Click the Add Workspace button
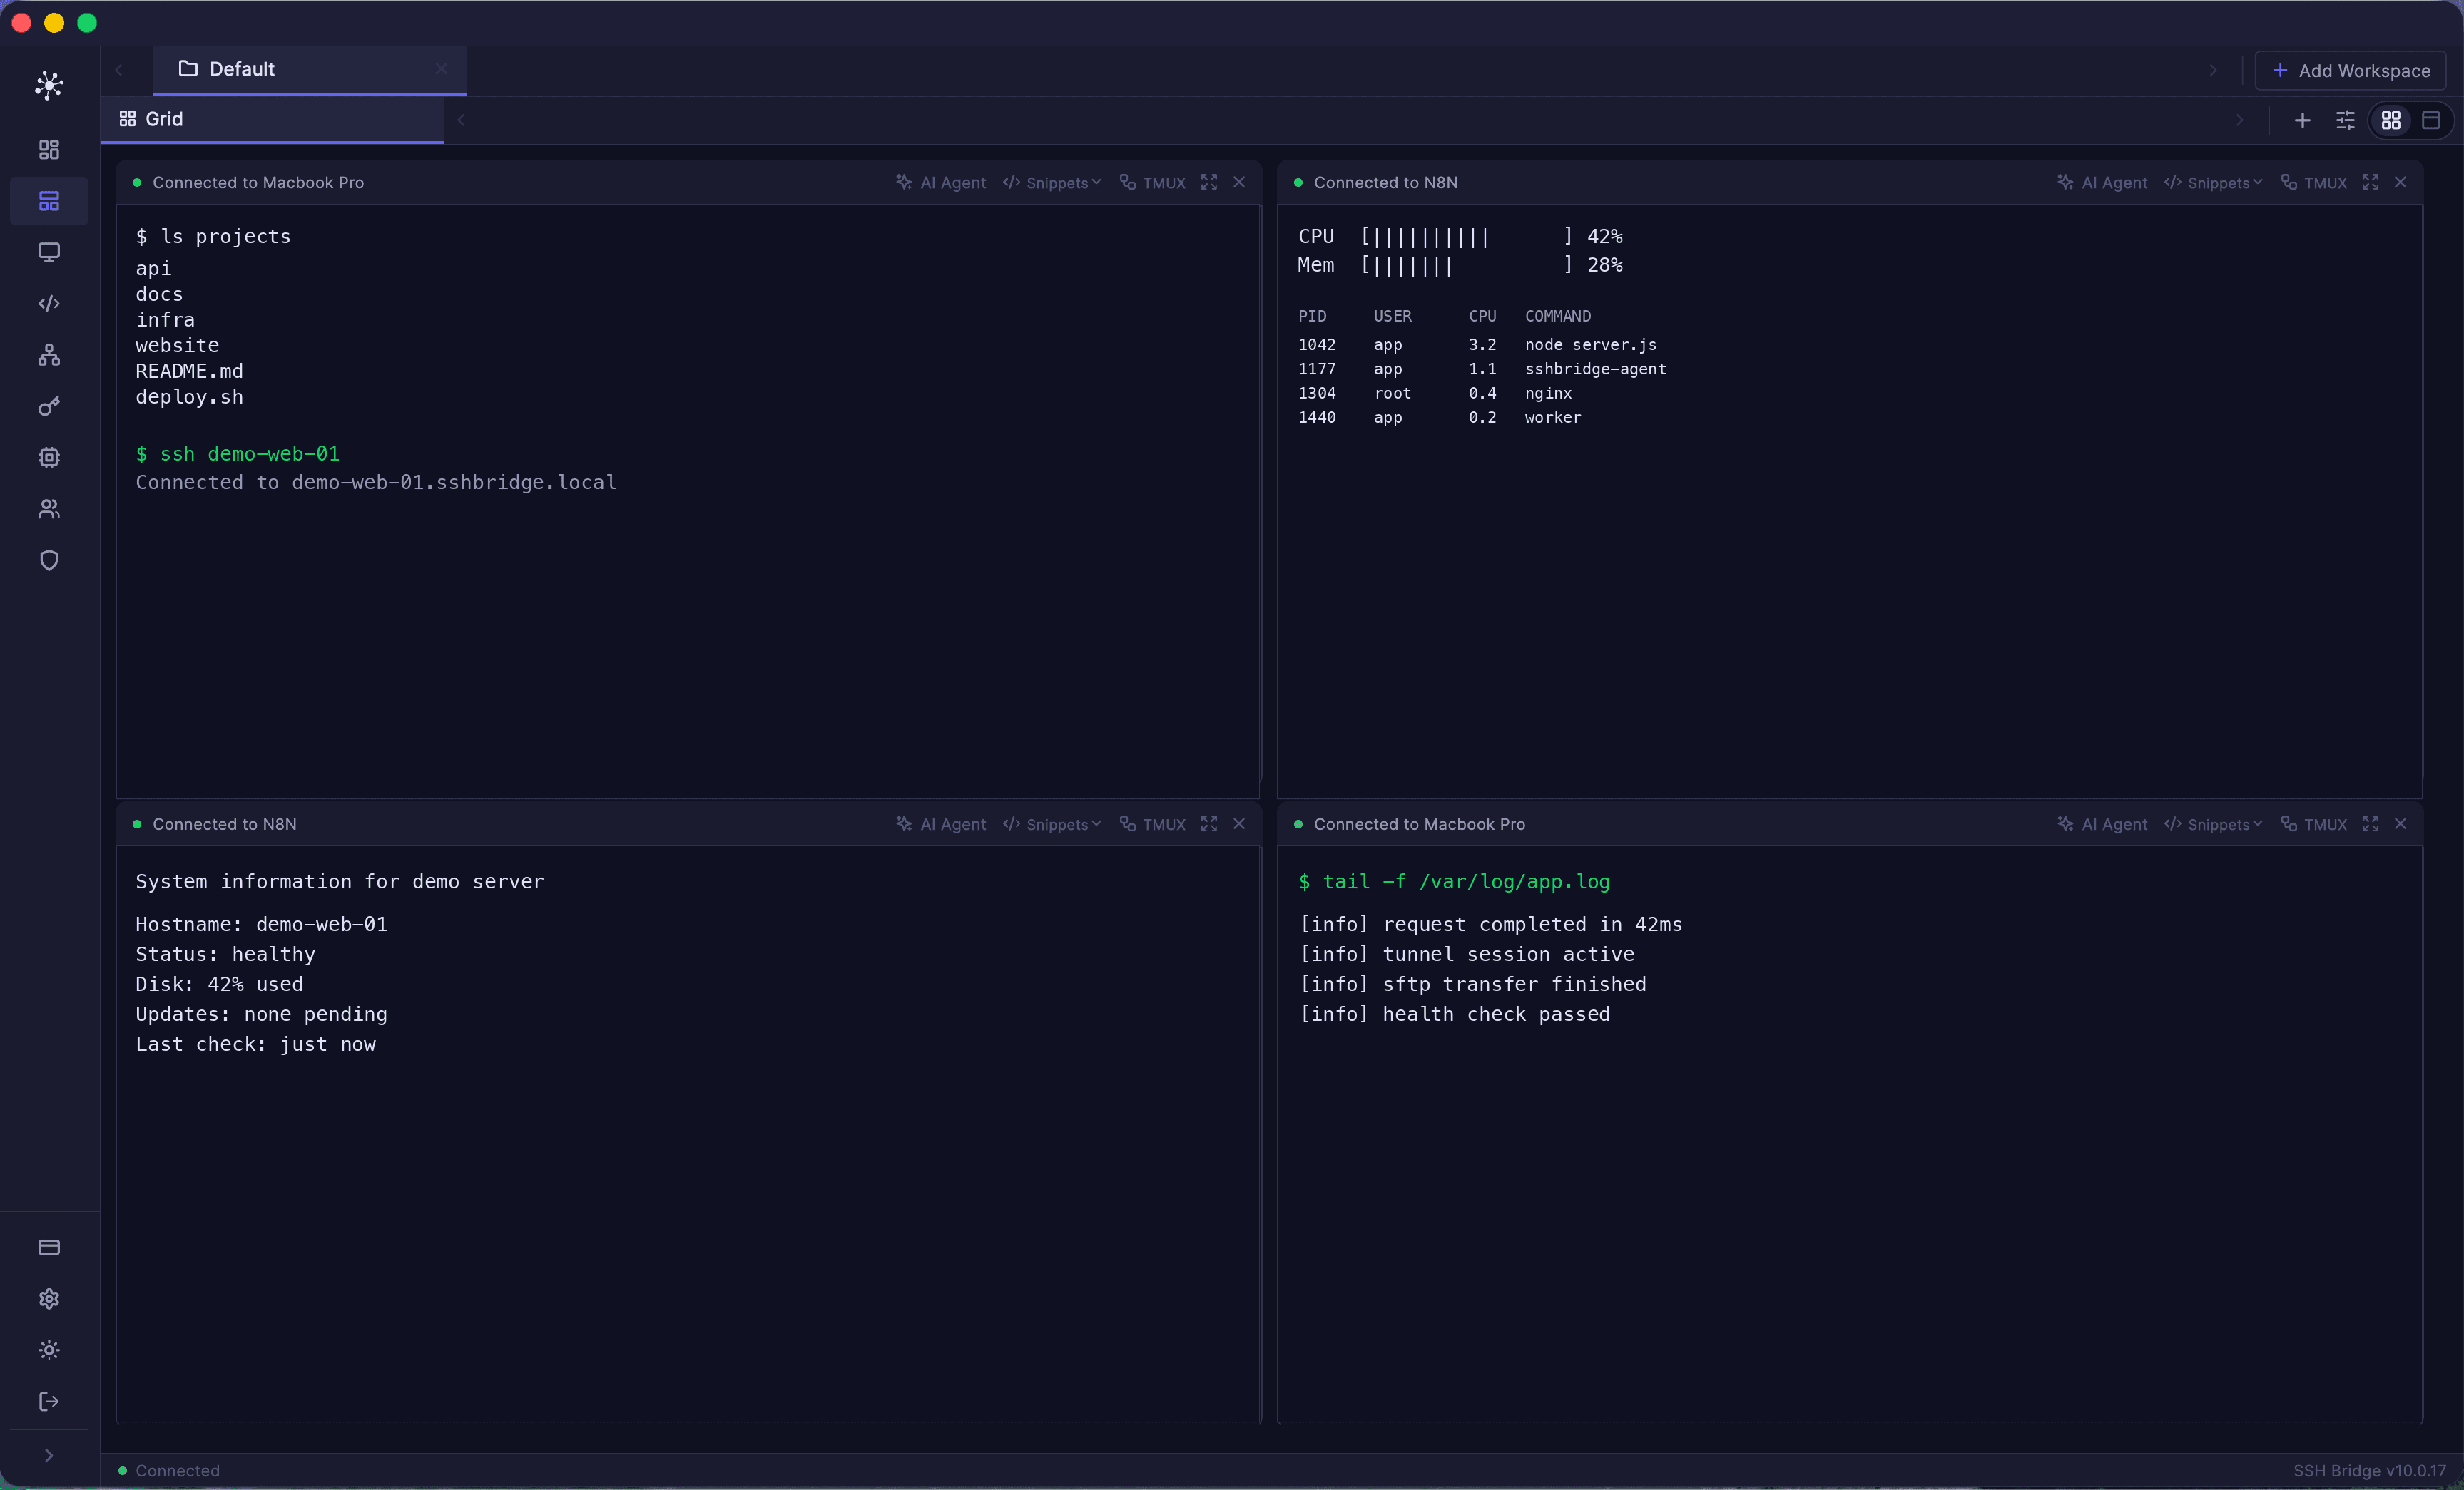This screenshot has width=2464, height=1490. pos(2350,70)
